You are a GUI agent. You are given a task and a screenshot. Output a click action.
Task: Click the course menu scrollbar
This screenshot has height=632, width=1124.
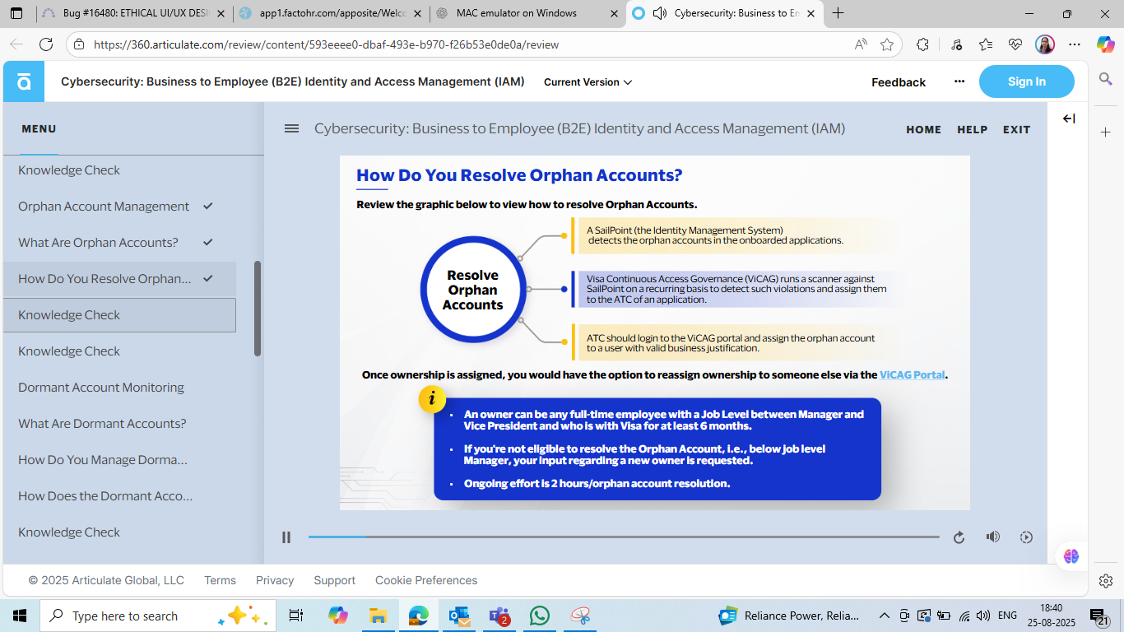[x=258, y=309]
